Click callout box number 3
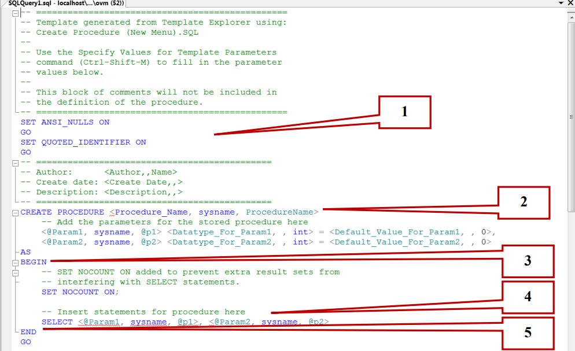 coord(528,261)
